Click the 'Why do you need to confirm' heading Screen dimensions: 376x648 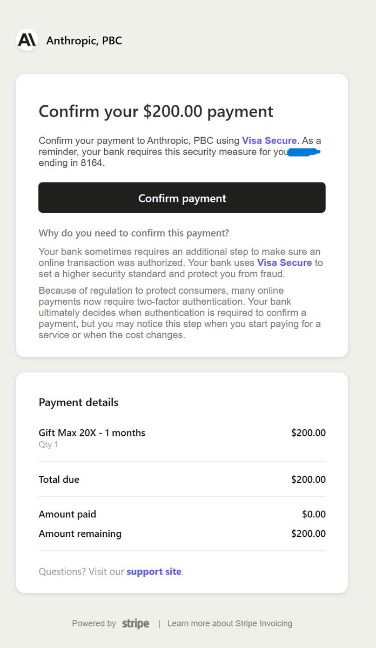(134, 233)
